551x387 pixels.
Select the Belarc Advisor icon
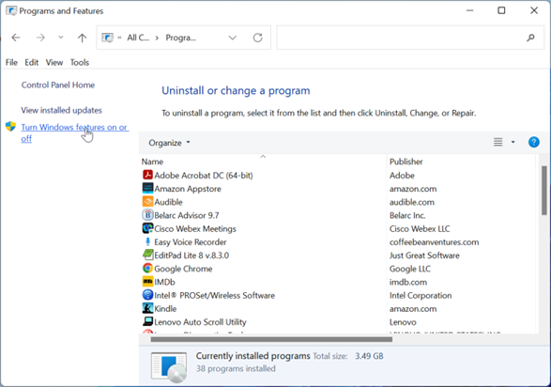(x=147, y=215)
